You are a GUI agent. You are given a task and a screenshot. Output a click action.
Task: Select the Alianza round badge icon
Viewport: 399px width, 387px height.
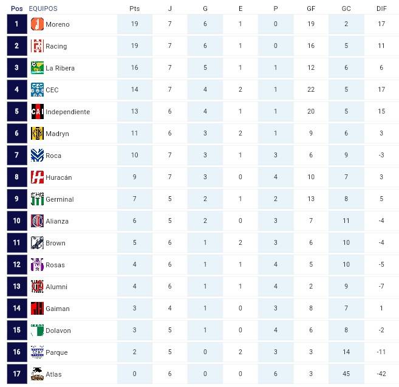[37, 221]
